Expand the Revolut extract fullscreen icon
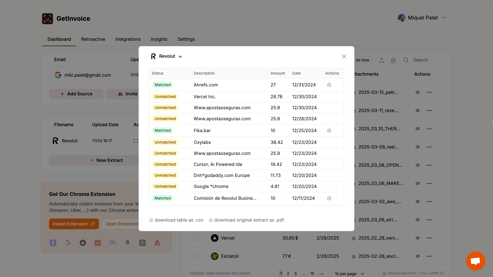Viewport: 493px width, 277px height. 136,141
